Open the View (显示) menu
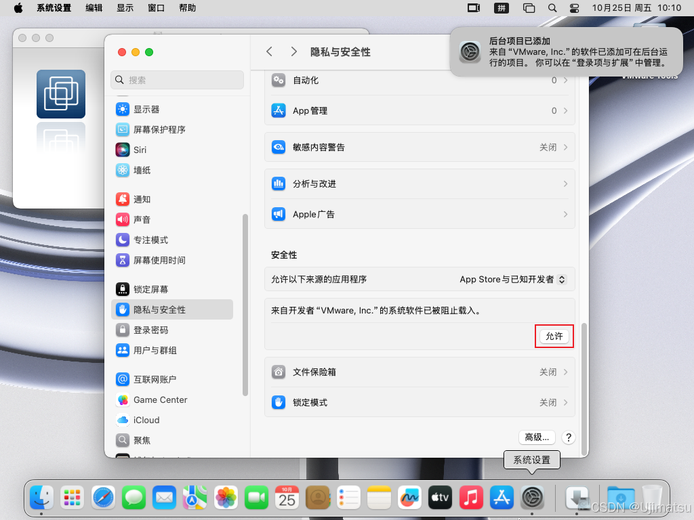The width and height of the screenshot is (694, 520). pos(125,8)
